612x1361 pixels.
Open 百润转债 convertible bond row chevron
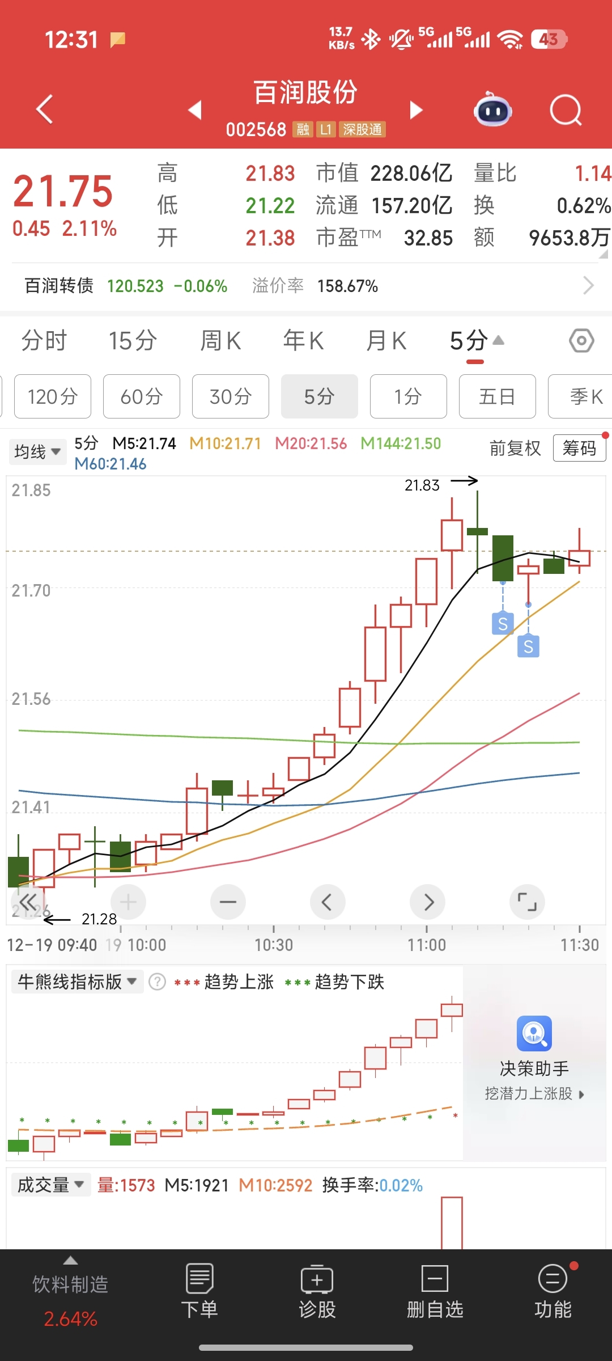(589, 285)
